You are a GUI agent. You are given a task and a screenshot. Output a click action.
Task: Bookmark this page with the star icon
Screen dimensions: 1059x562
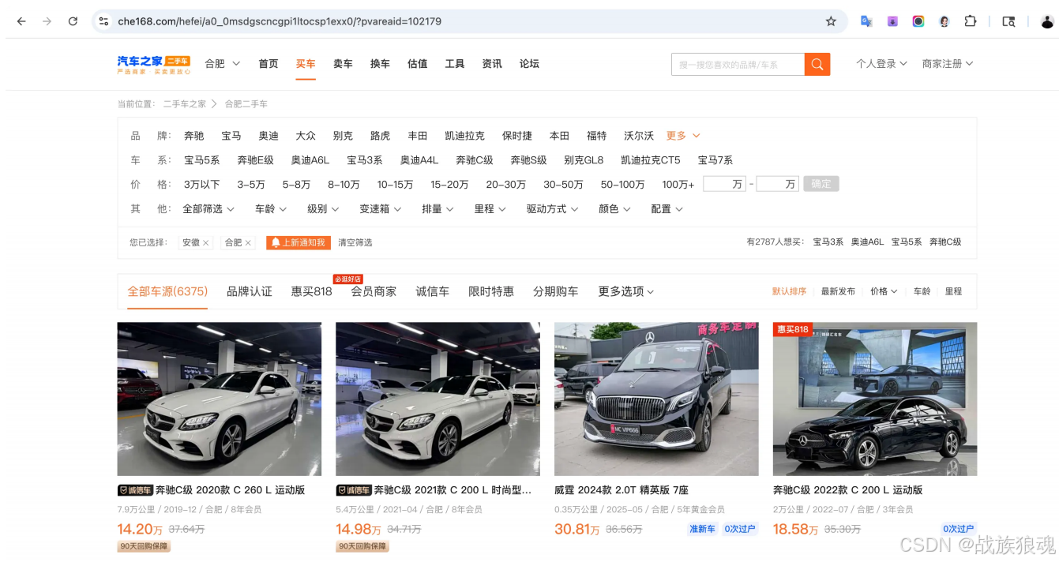click(x=831, y=21)
